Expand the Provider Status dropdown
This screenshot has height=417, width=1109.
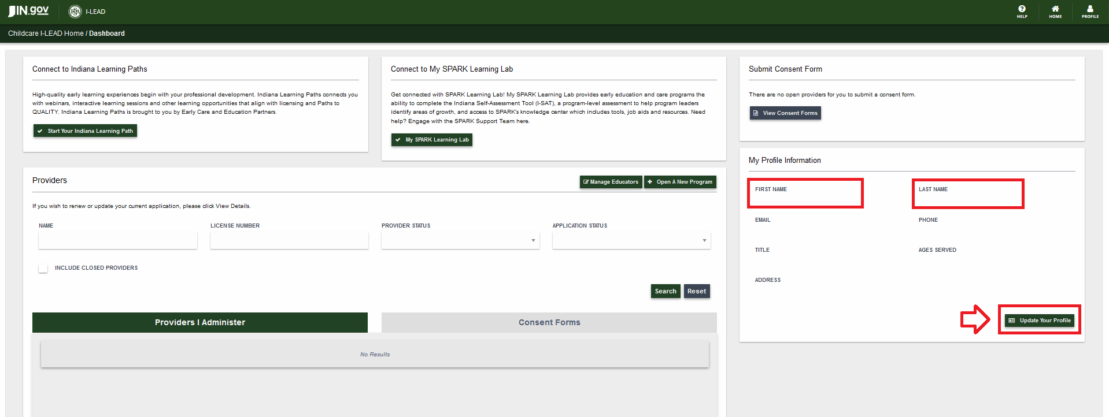[x=460, y=241]
